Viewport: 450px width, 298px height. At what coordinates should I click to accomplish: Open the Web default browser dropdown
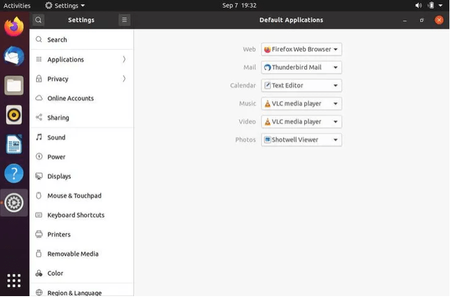pyautogui.click(x=301, y=50)
